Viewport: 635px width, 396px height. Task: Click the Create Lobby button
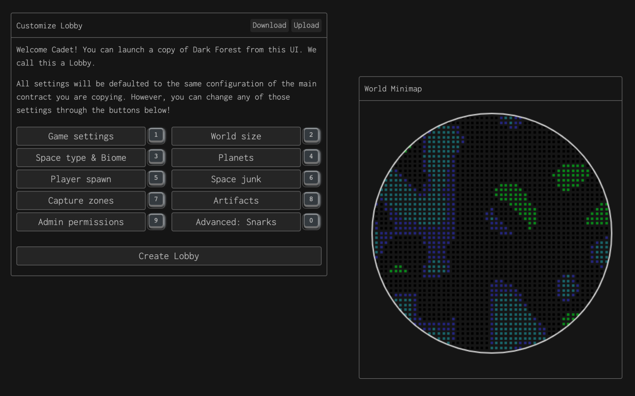pos(169,256)
